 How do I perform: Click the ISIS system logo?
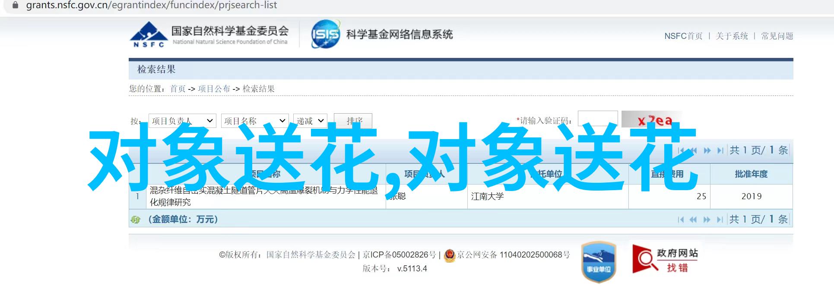pyautogui.click(x=325, y=34)
